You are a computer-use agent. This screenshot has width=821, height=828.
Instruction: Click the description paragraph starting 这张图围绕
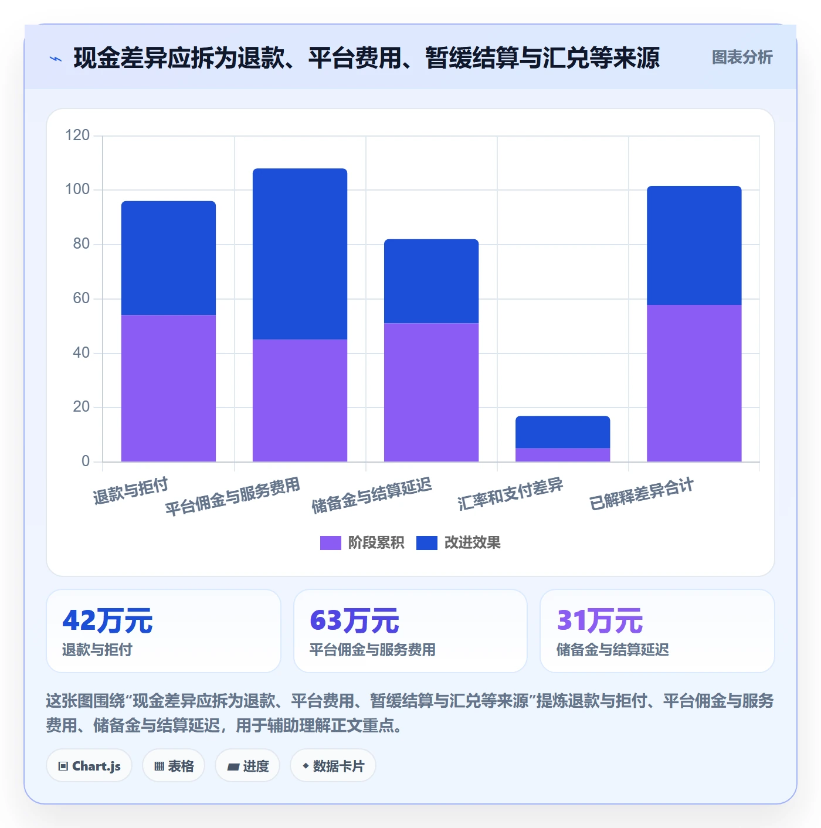pyautogui.click(x=410, y=713)
